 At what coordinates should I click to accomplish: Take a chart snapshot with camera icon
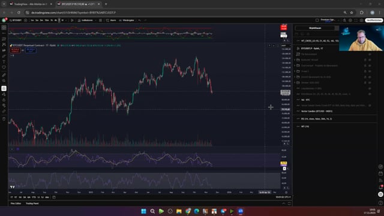pyautogui.click(x=361, y=20)
